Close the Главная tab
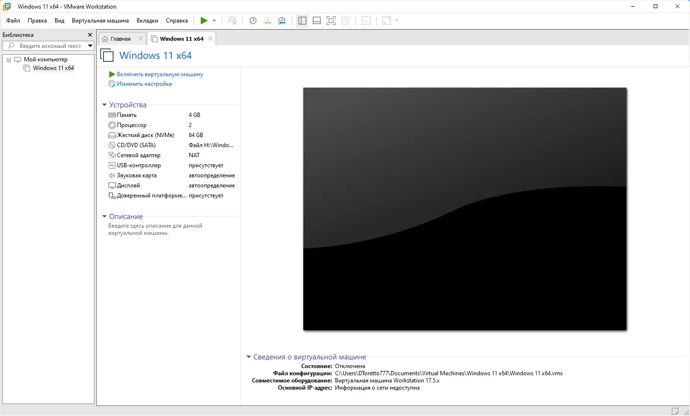This screenshot has width=690, height=416. click(x=140, y=39)
